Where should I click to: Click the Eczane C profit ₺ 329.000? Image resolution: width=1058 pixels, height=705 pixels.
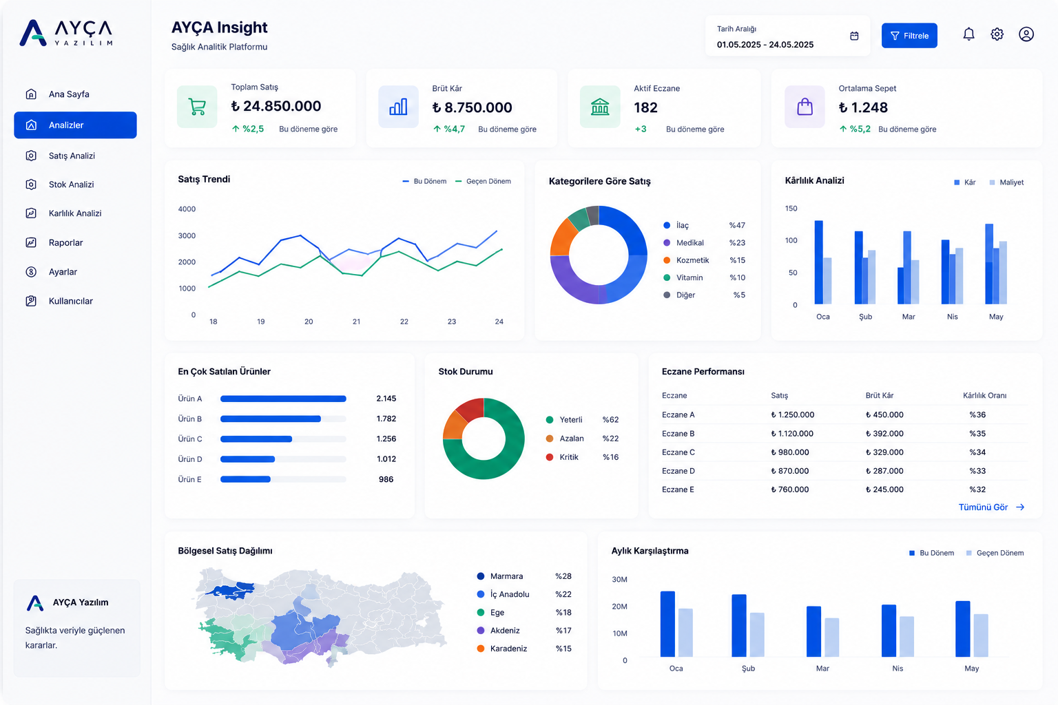[884, 452]
